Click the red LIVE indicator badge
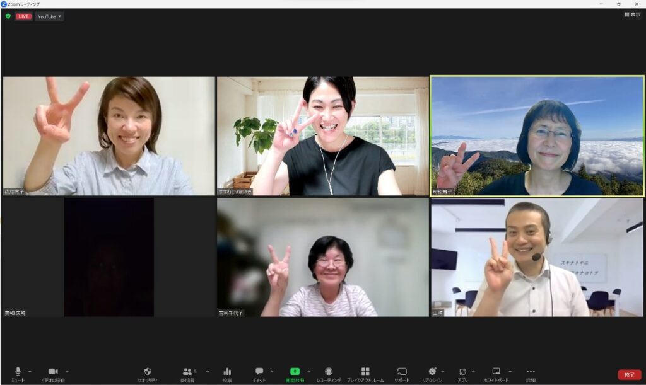This screenshot has height=385, width=646. 24,16
